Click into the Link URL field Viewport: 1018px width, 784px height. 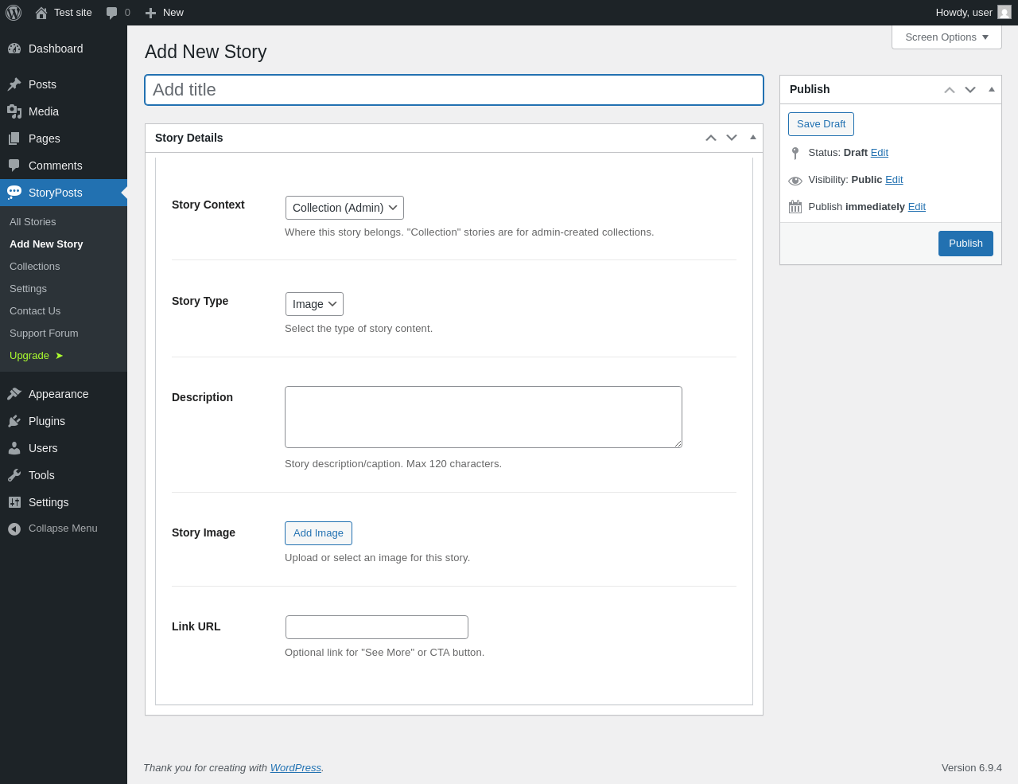(377, 627)
